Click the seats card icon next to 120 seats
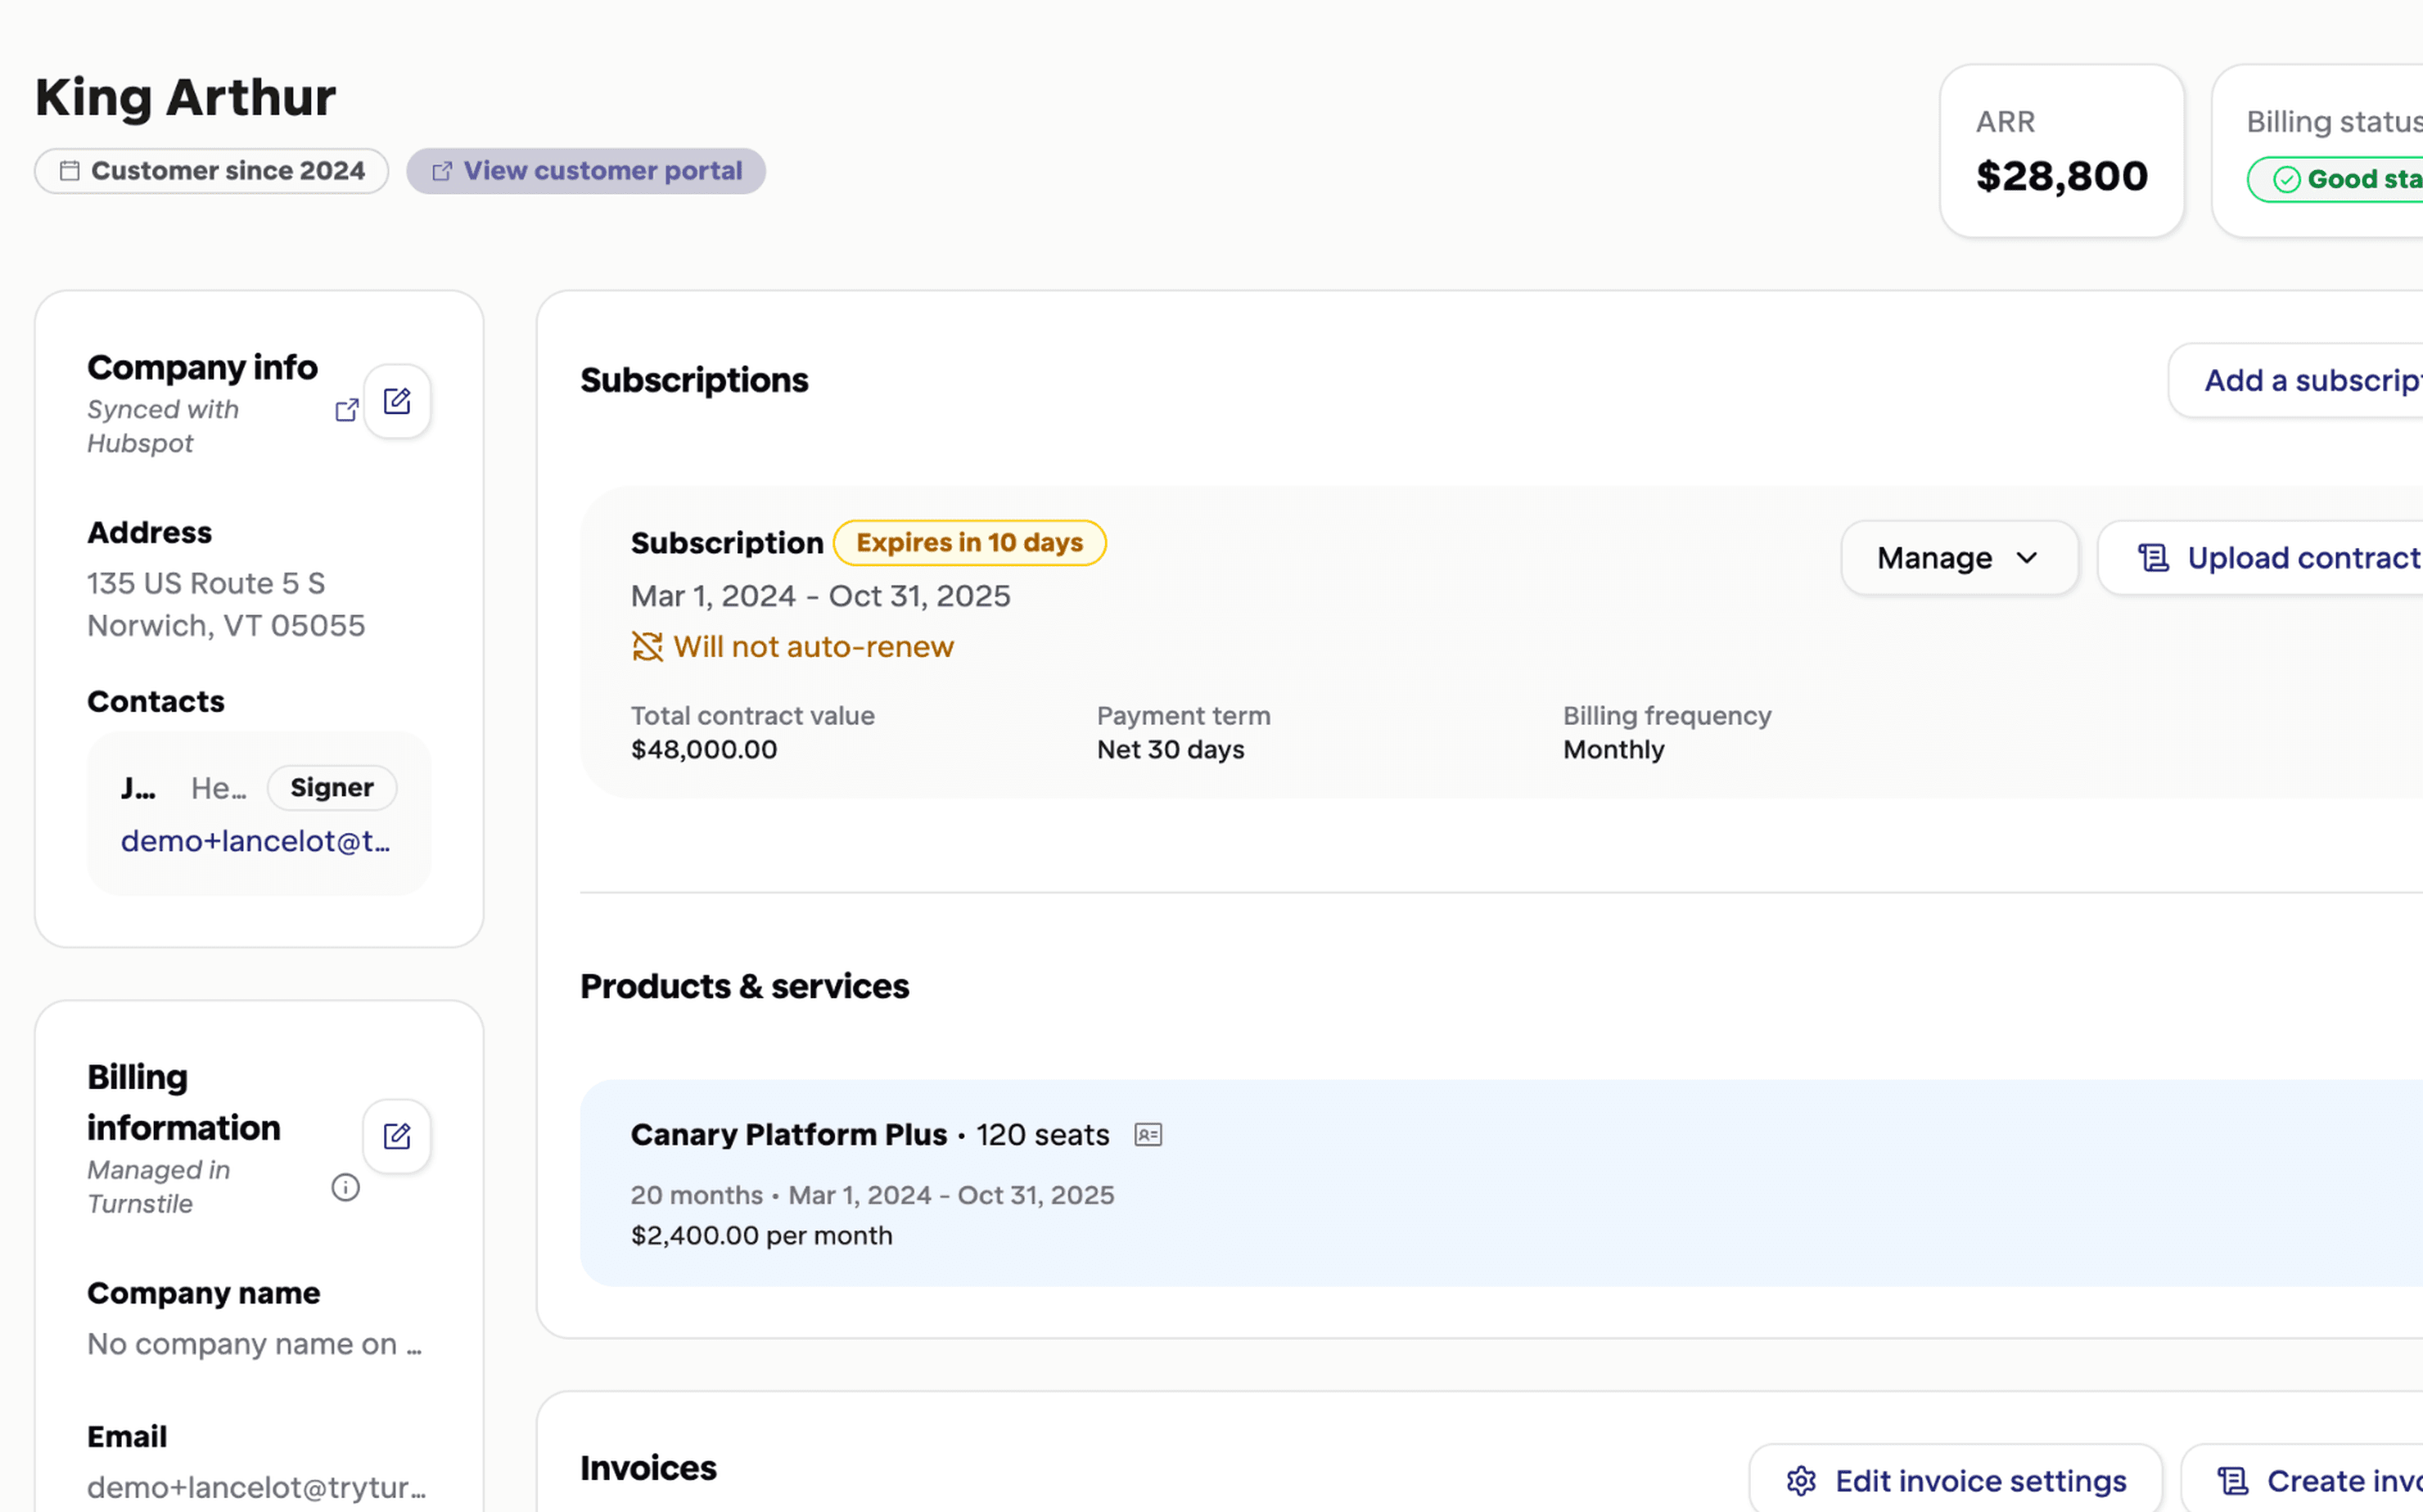 (x=1148, y=1135)
